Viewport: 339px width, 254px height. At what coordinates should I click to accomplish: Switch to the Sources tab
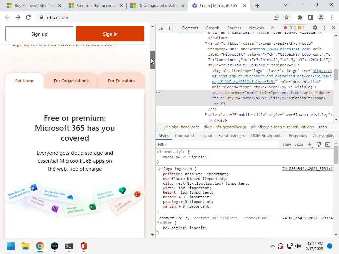[x=234, y=28]
